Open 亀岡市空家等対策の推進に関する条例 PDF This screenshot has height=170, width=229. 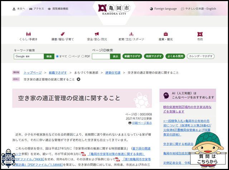tap(117, 154)
